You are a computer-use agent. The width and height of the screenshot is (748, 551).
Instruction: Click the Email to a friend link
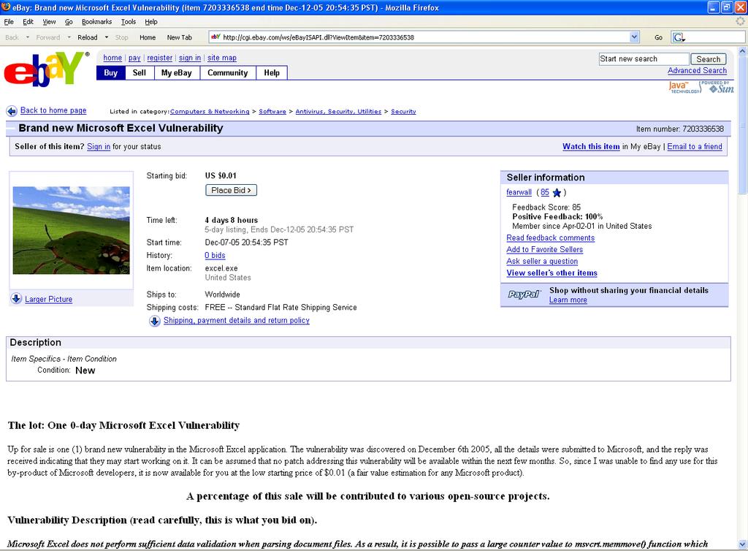click(x=695, y=146)
